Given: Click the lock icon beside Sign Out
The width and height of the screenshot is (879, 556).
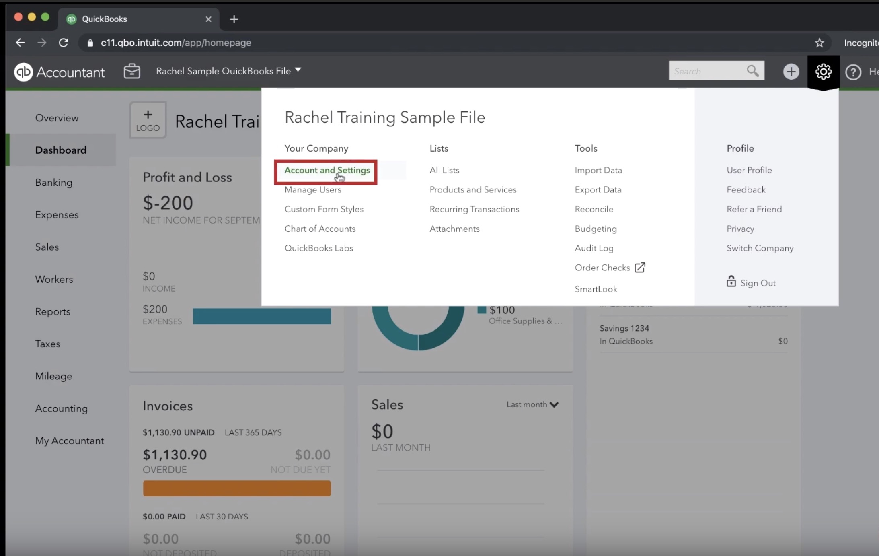Looking at the screenshot, I should pos(731,281).
